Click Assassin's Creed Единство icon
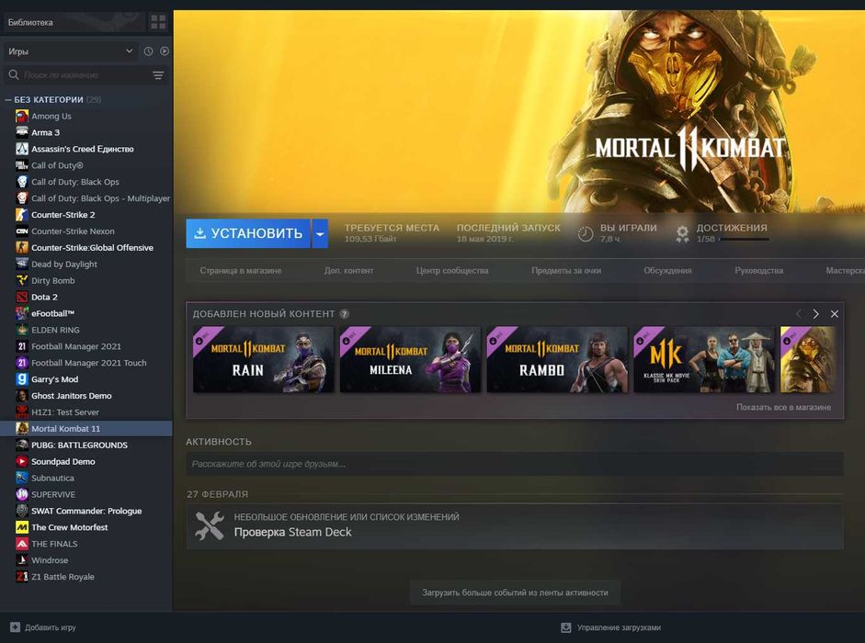The width and height of the screenshot is (865, 643). [21, 149]
